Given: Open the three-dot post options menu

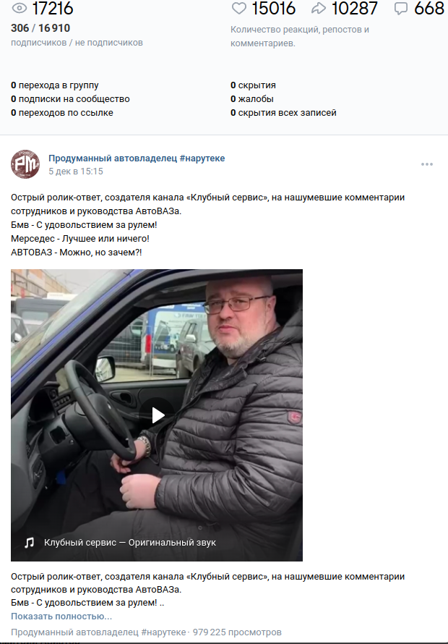Looking at the screenshot, I should [x=426, y=164].
